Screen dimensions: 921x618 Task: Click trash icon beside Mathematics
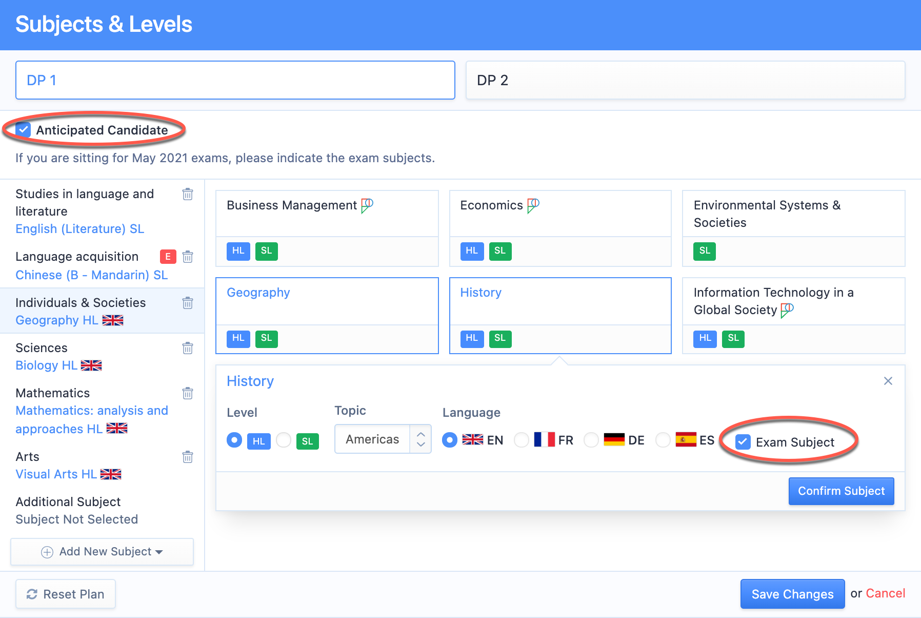pos(188,393)
